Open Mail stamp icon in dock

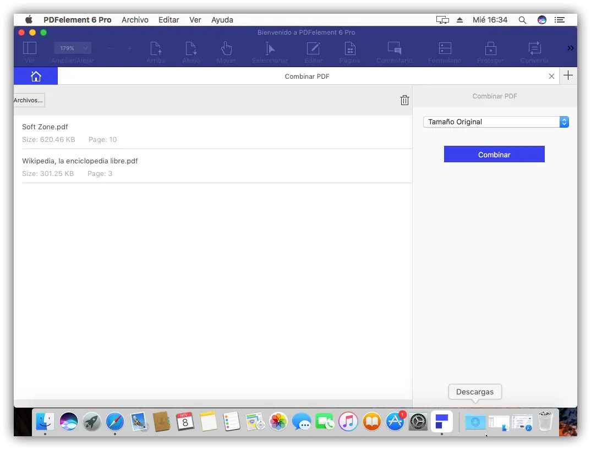(139, 421)
